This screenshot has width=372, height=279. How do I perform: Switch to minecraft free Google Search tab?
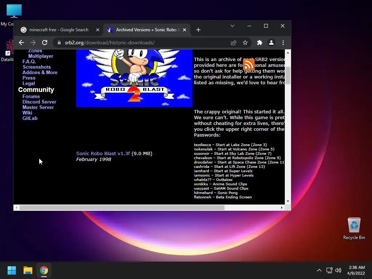pos(59,30)
